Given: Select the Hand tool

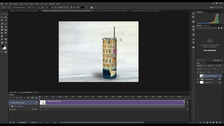Looking at the screenshot, I should tap(2, 43).
